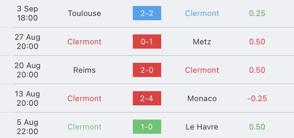Select the Monaco team name
This screenshot has height=138, width=294.
coord(202,99)
